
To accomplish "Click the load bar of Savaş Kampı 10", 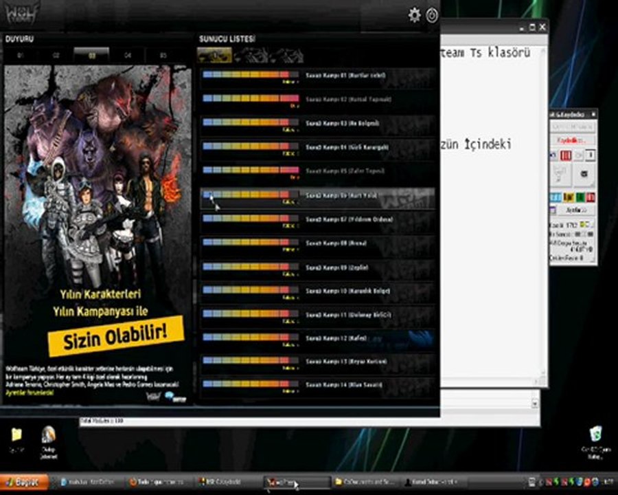I will click(251, 289).
